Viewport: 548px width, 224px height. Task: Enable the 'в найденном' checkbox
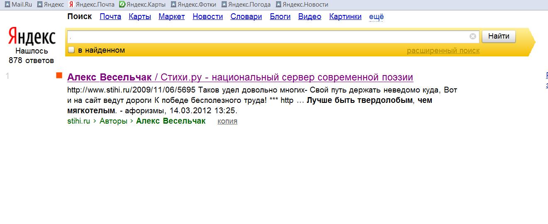(x=71, y=50)
